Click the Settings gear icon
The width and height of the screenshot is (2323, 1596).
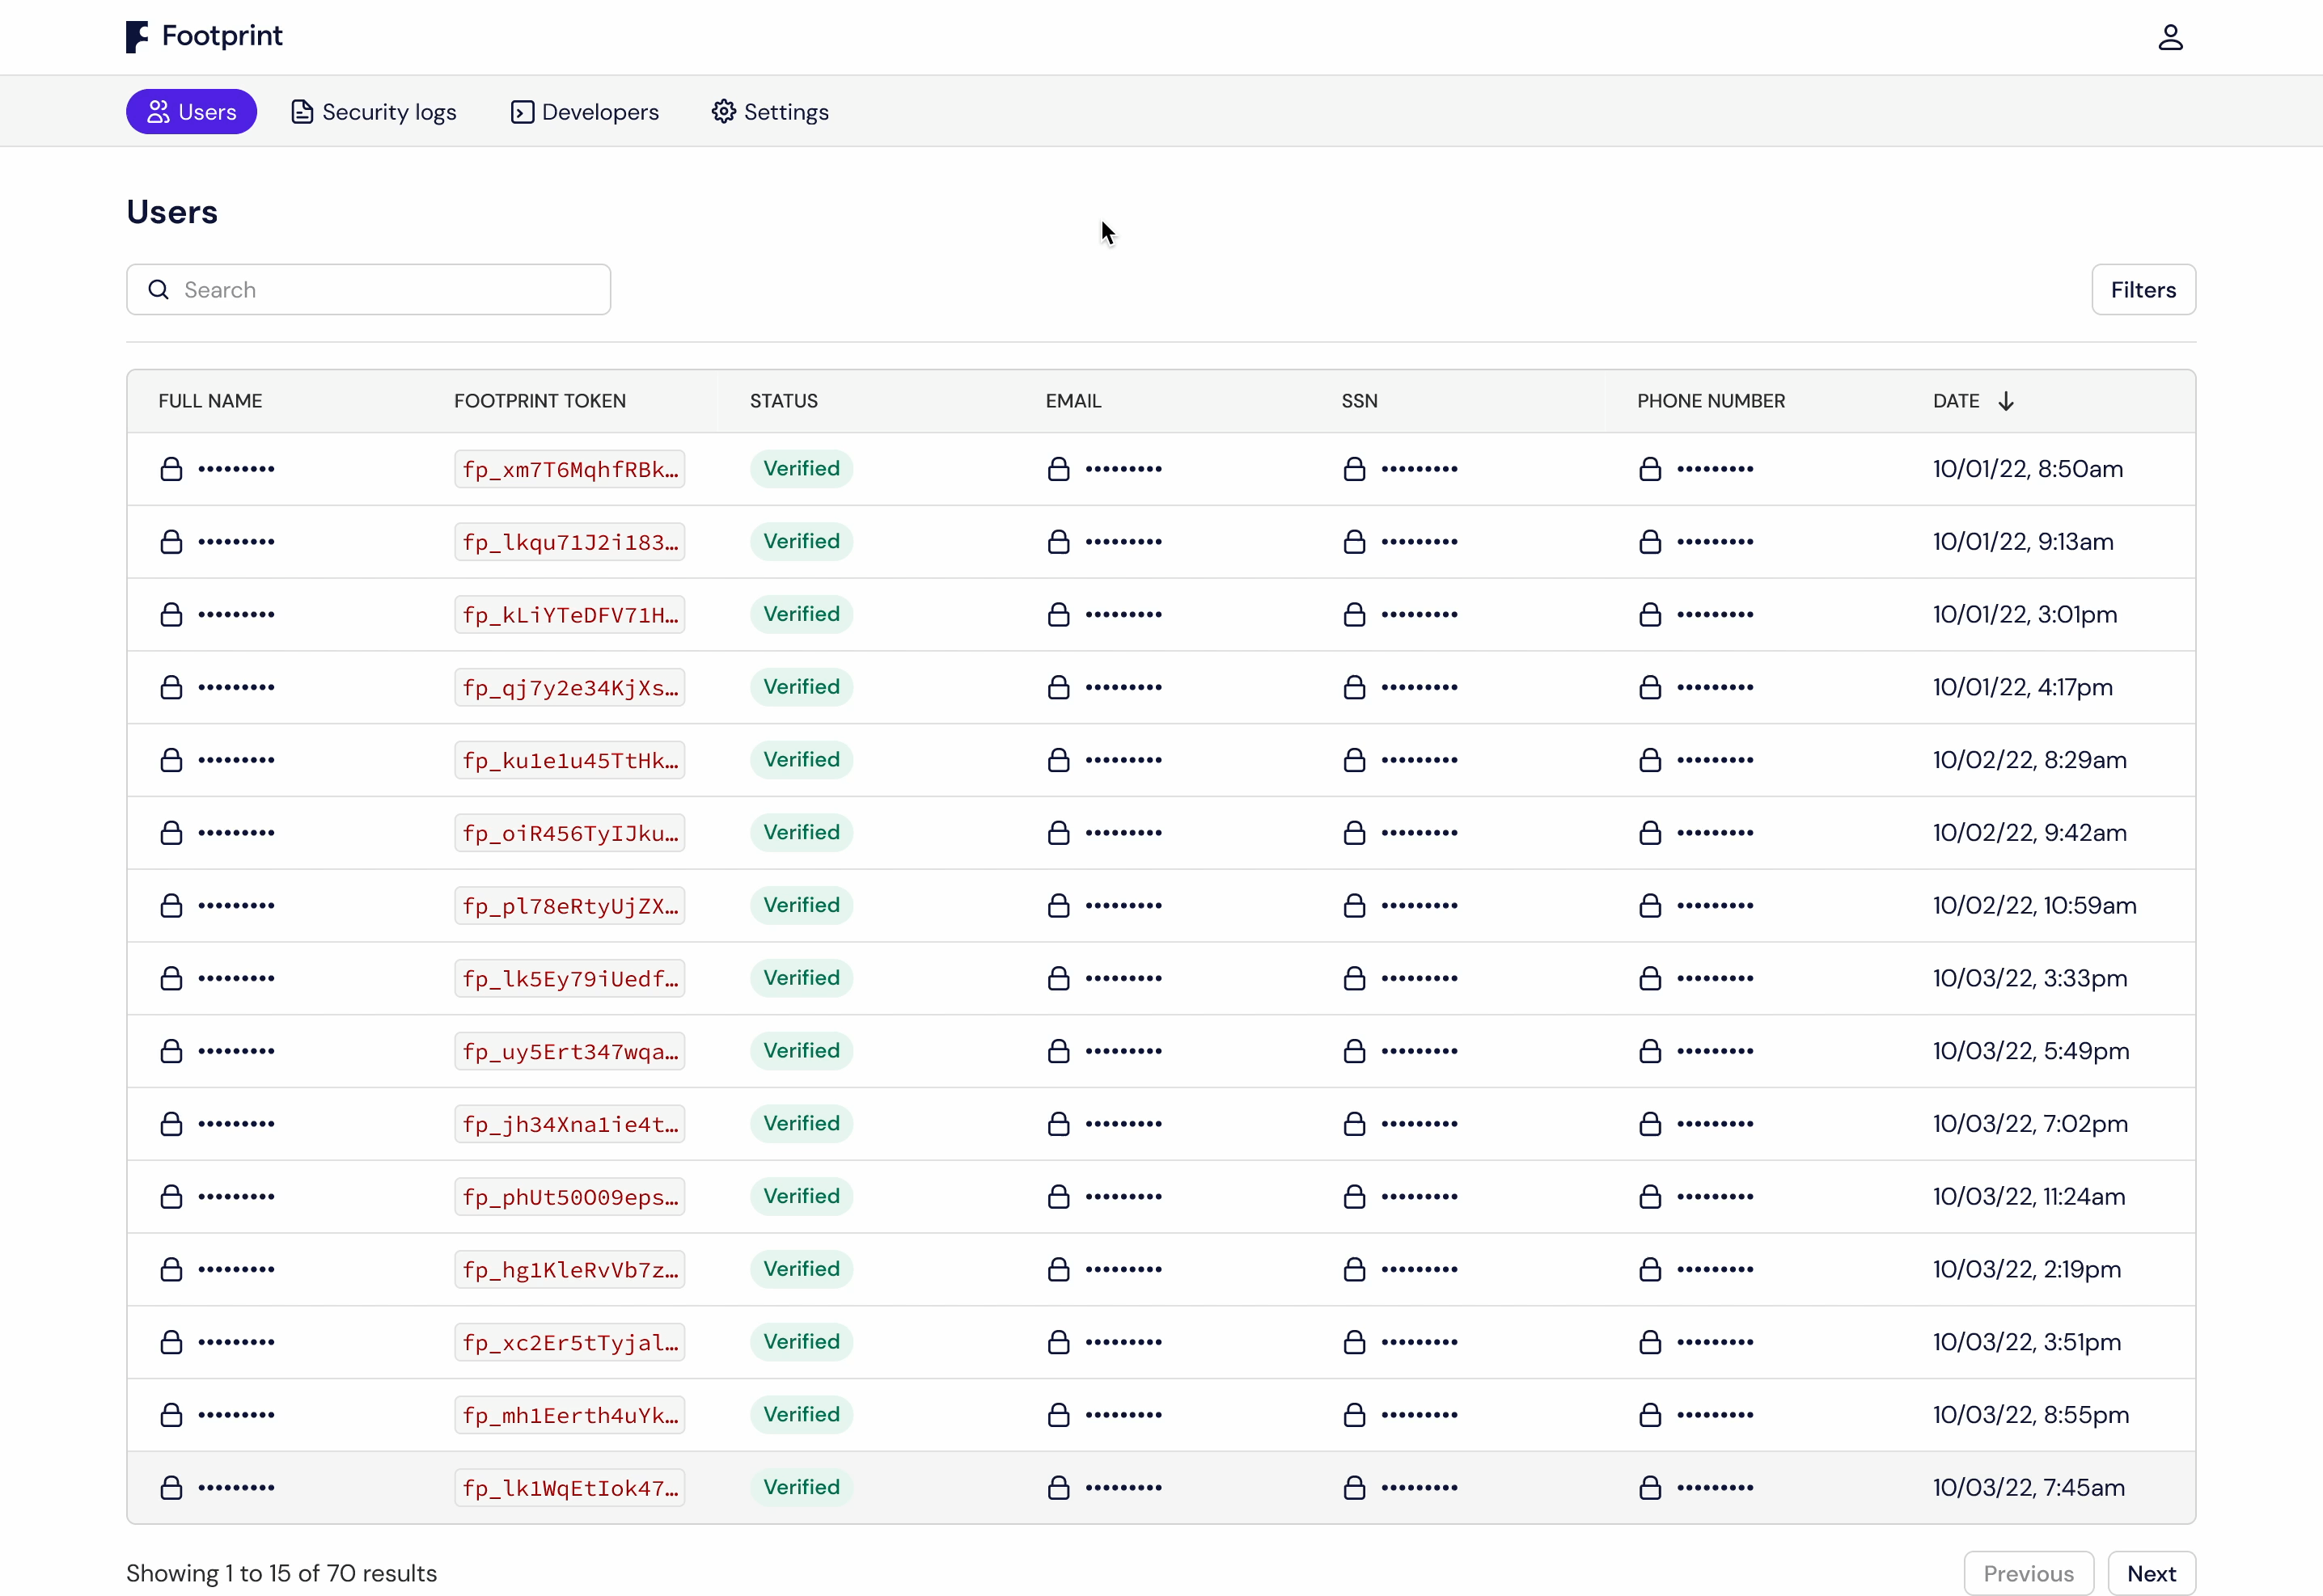pyautogui.click(x=723, y=112)
